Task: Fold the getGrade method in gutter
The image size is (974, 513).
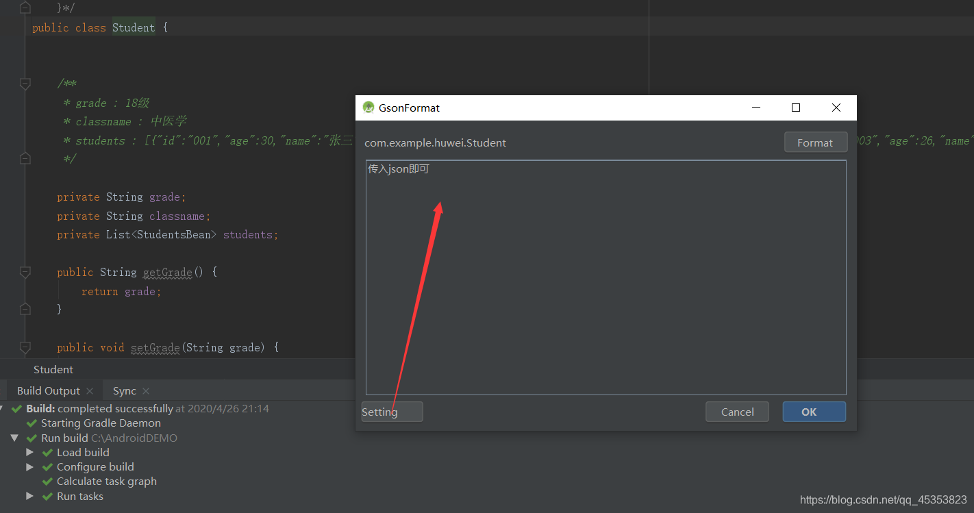Action: point(25,272)
